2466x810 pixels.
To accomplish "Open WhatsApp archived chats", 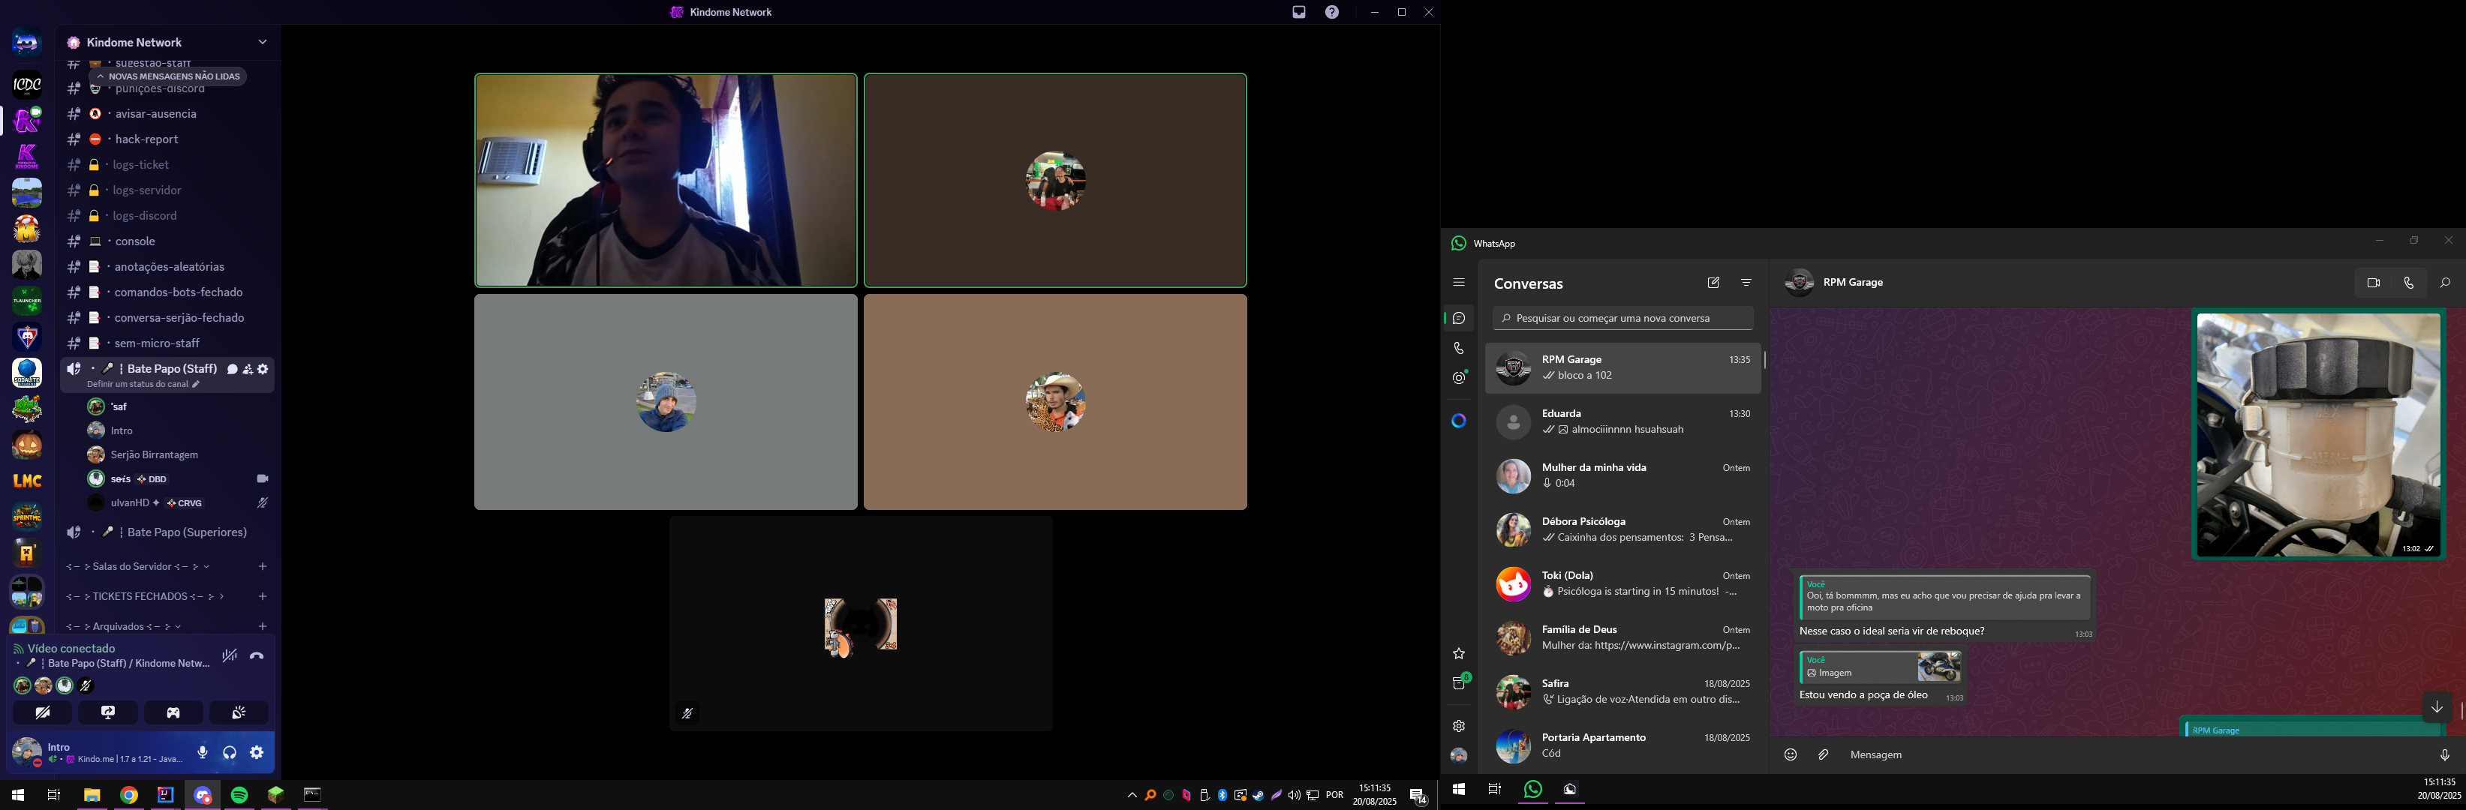I will click(1458, 682).
